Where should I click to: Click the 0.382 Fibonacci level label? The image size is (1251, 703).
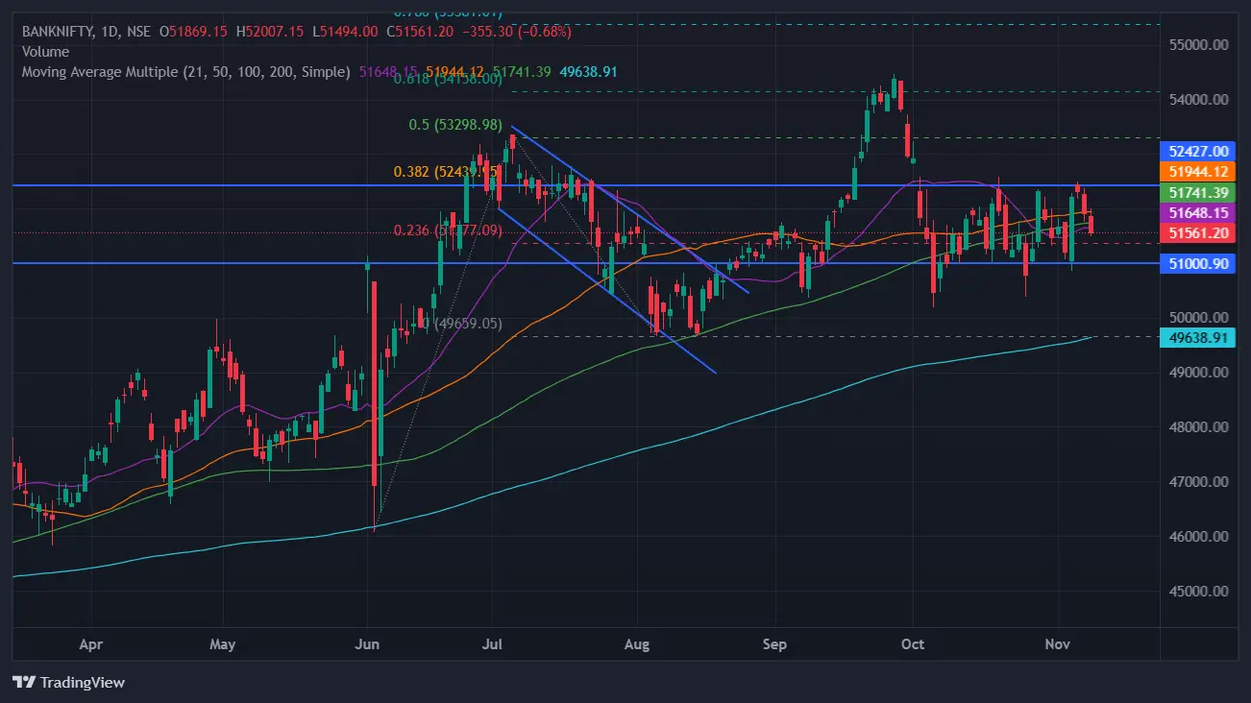446,172
